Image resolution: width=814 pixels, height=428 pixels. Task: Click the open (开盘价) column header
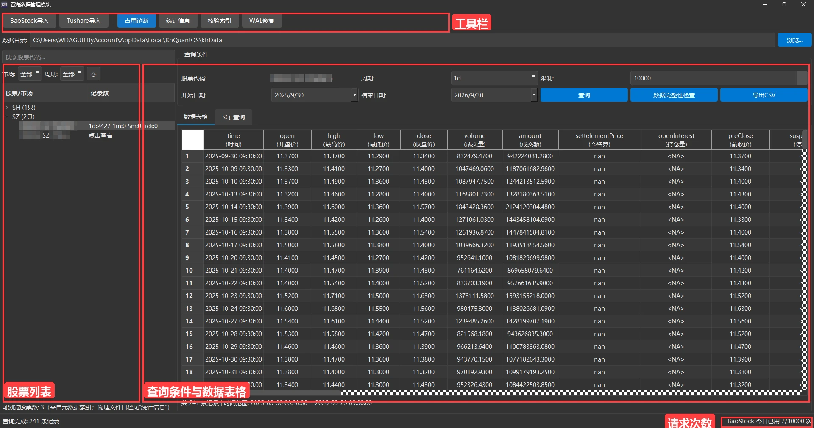pyautogui.click(x=287, y=140)
